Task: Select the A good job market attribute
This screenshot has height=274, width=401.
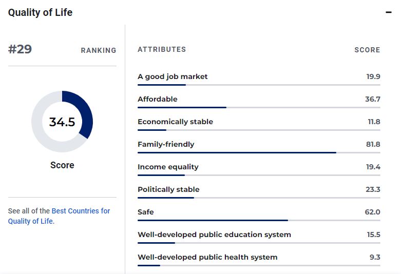Action: point(173,76)
